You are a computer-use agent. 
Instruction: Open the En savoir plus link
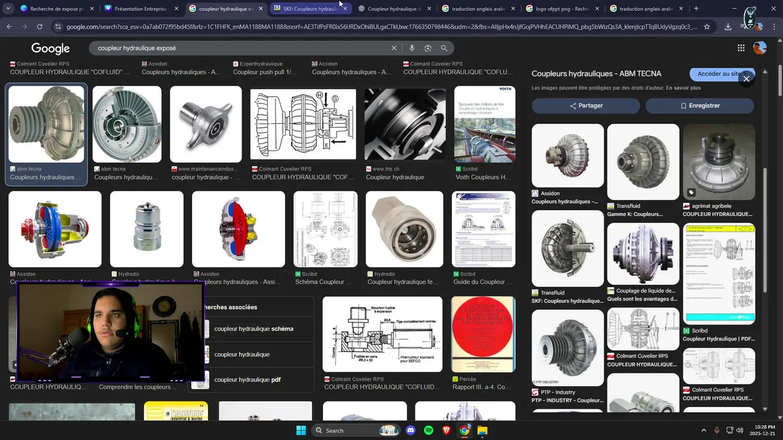(683, 88)
